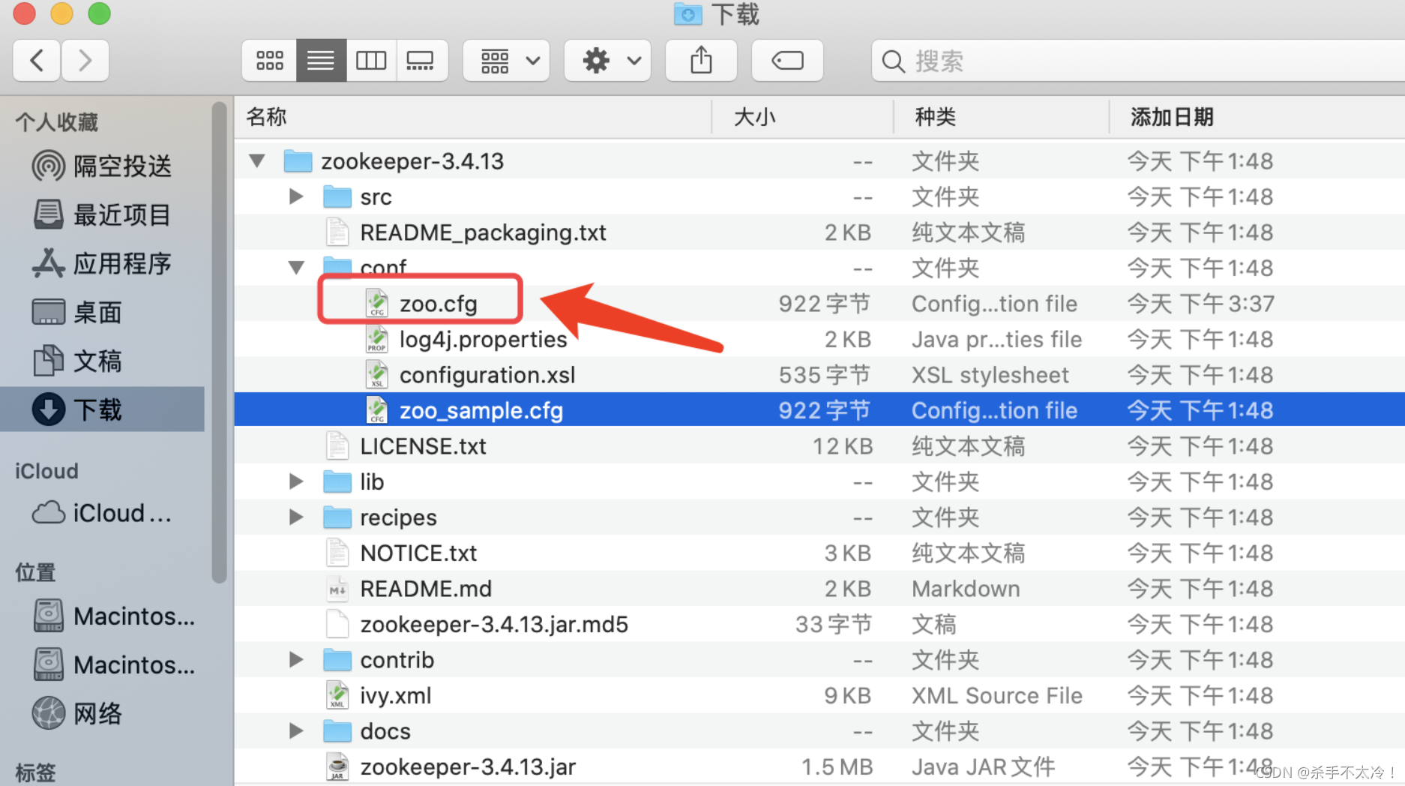Sort by 添加日期 column header
The width and height of the screenshot is (1405, 786).
point(1257,117)
